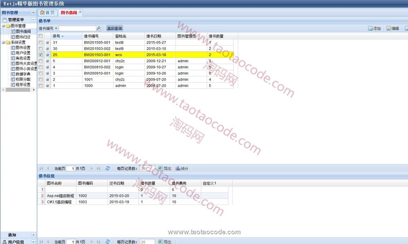
Task: Toggle the select-all checkbox in the grid header
Action: (x=40, y=36)
